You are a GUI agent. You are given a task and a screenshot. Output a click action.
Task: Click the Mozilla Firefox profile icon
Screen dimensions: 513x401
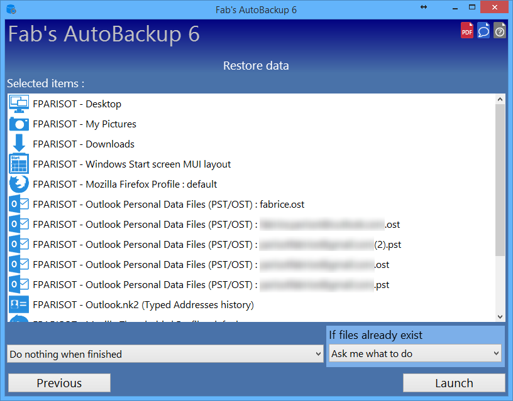pos(19,184)
